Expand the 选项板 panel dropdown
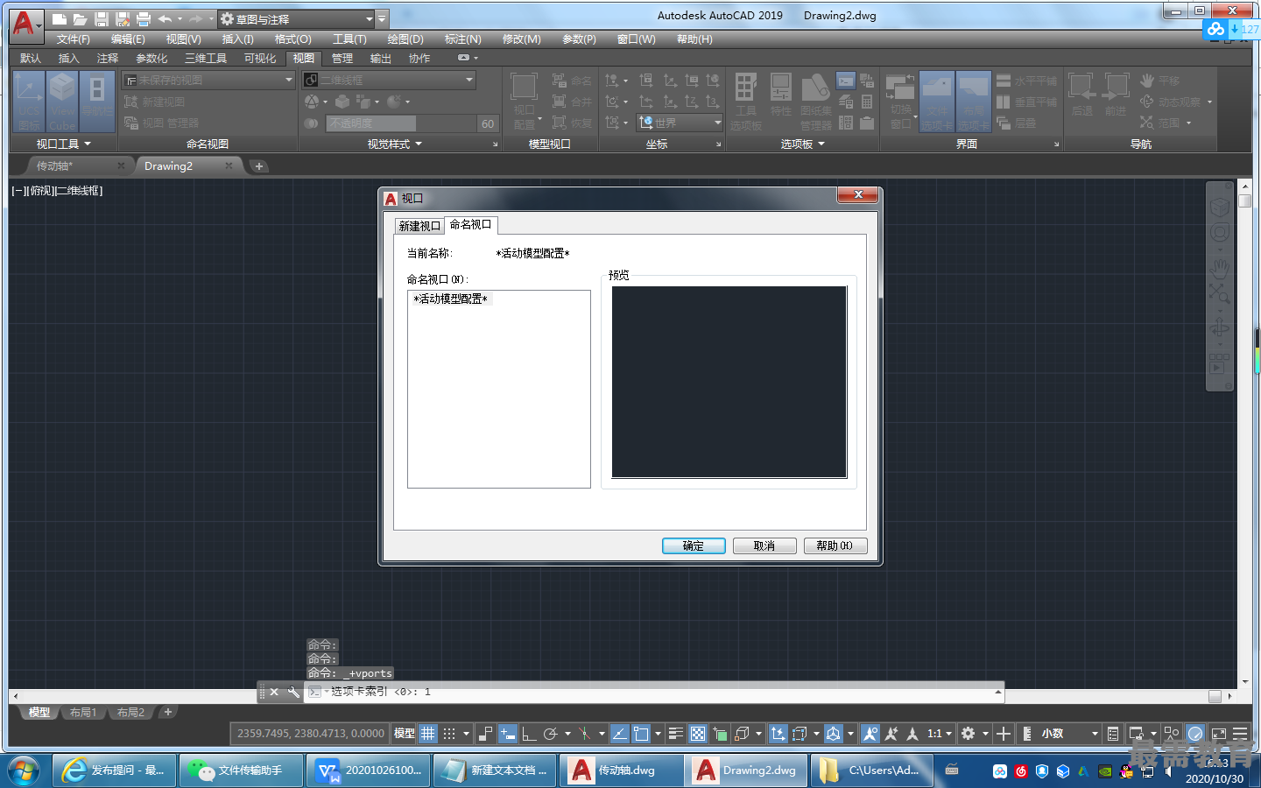This screenshot has width=1261, height=788. click(x=821, y=144)
